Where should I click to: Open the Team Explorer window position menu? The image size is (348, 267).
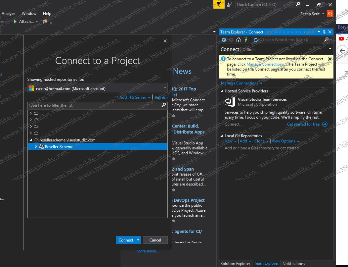tap(319, 32)
